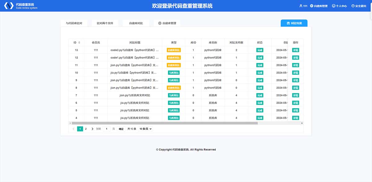This screenshot has height=182, width=372.
Task: Click the gear icon on 自建库管理 tab
Action: coord(160,23)
